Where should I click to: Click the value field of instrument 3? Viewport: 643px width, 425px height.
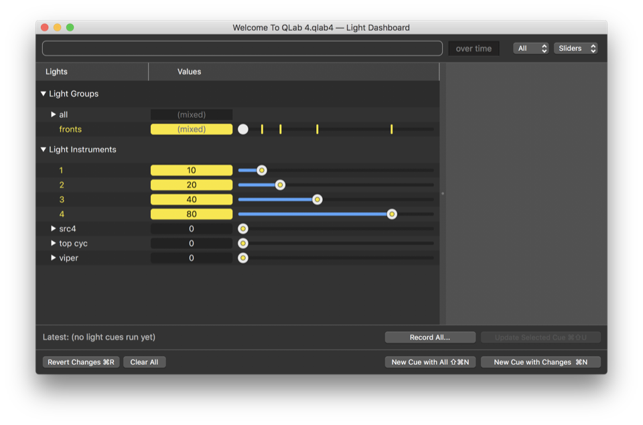tap(192, 199)
